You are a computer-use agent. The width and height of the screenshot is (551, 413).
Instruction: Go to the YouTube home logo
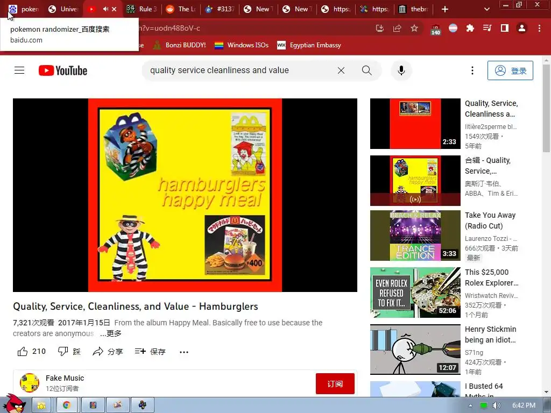[63, 70]
